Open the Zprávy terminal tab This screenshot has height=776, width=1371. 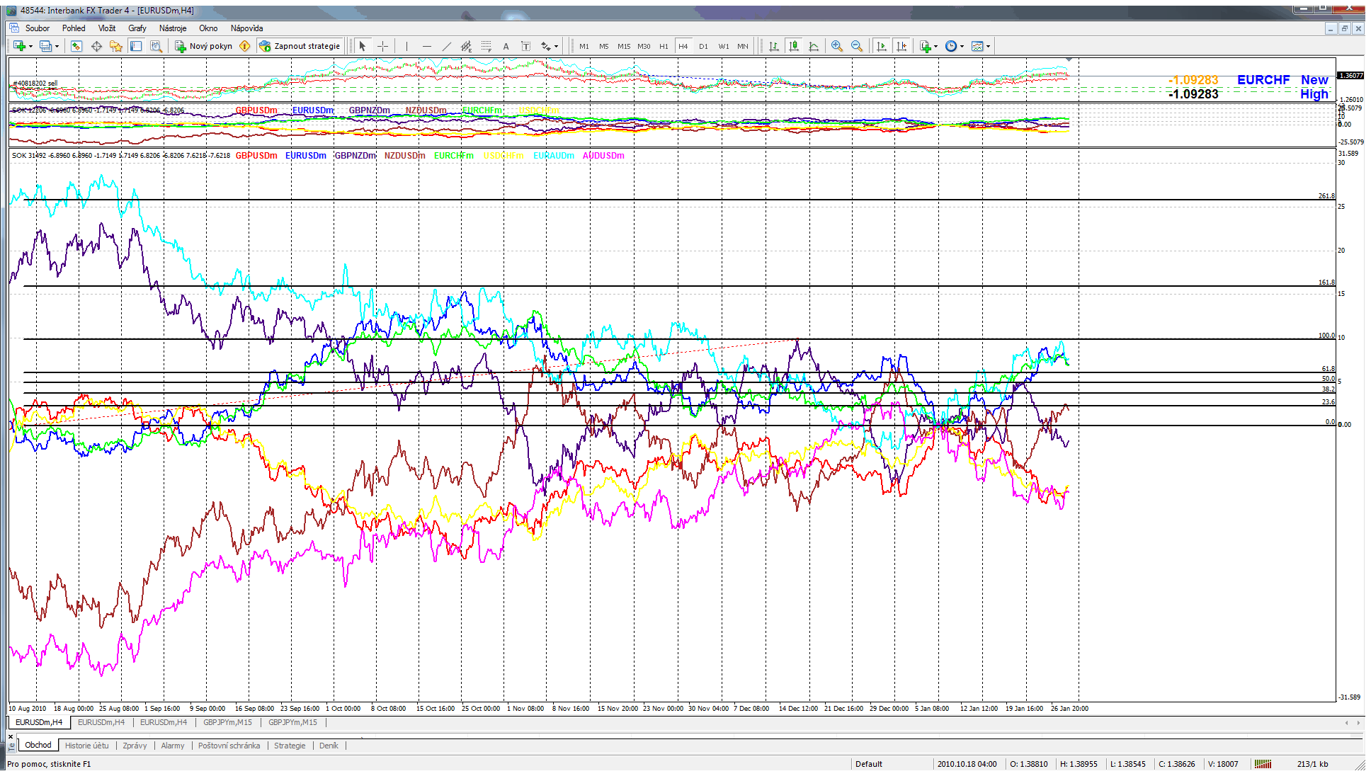point(135,746)
